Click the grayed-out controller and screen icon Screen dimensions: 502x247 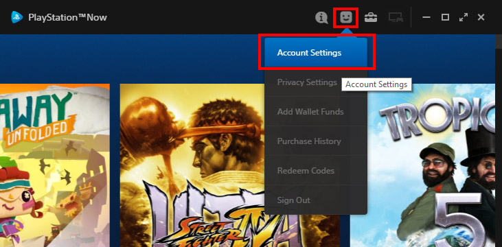[396, 18]
